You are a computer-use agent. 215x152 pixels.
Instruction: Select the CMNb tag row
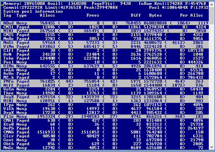105,132
